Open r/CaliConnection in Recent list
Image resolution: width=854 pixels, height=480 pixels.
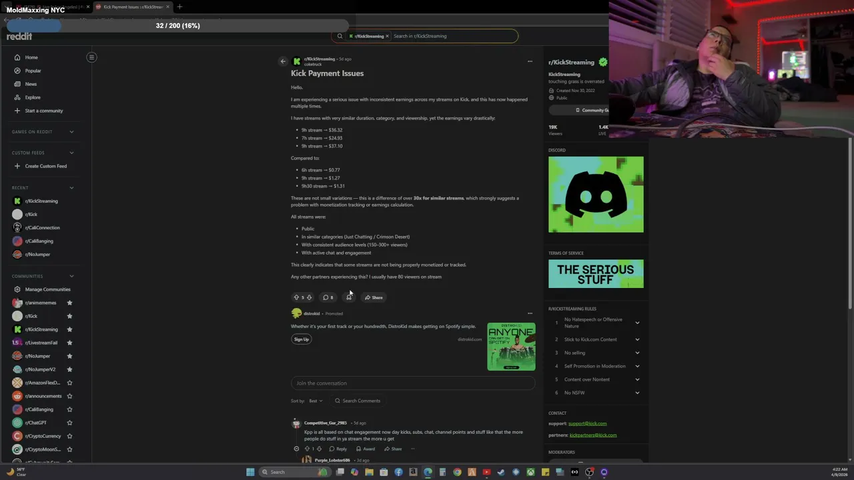(42, 227)
